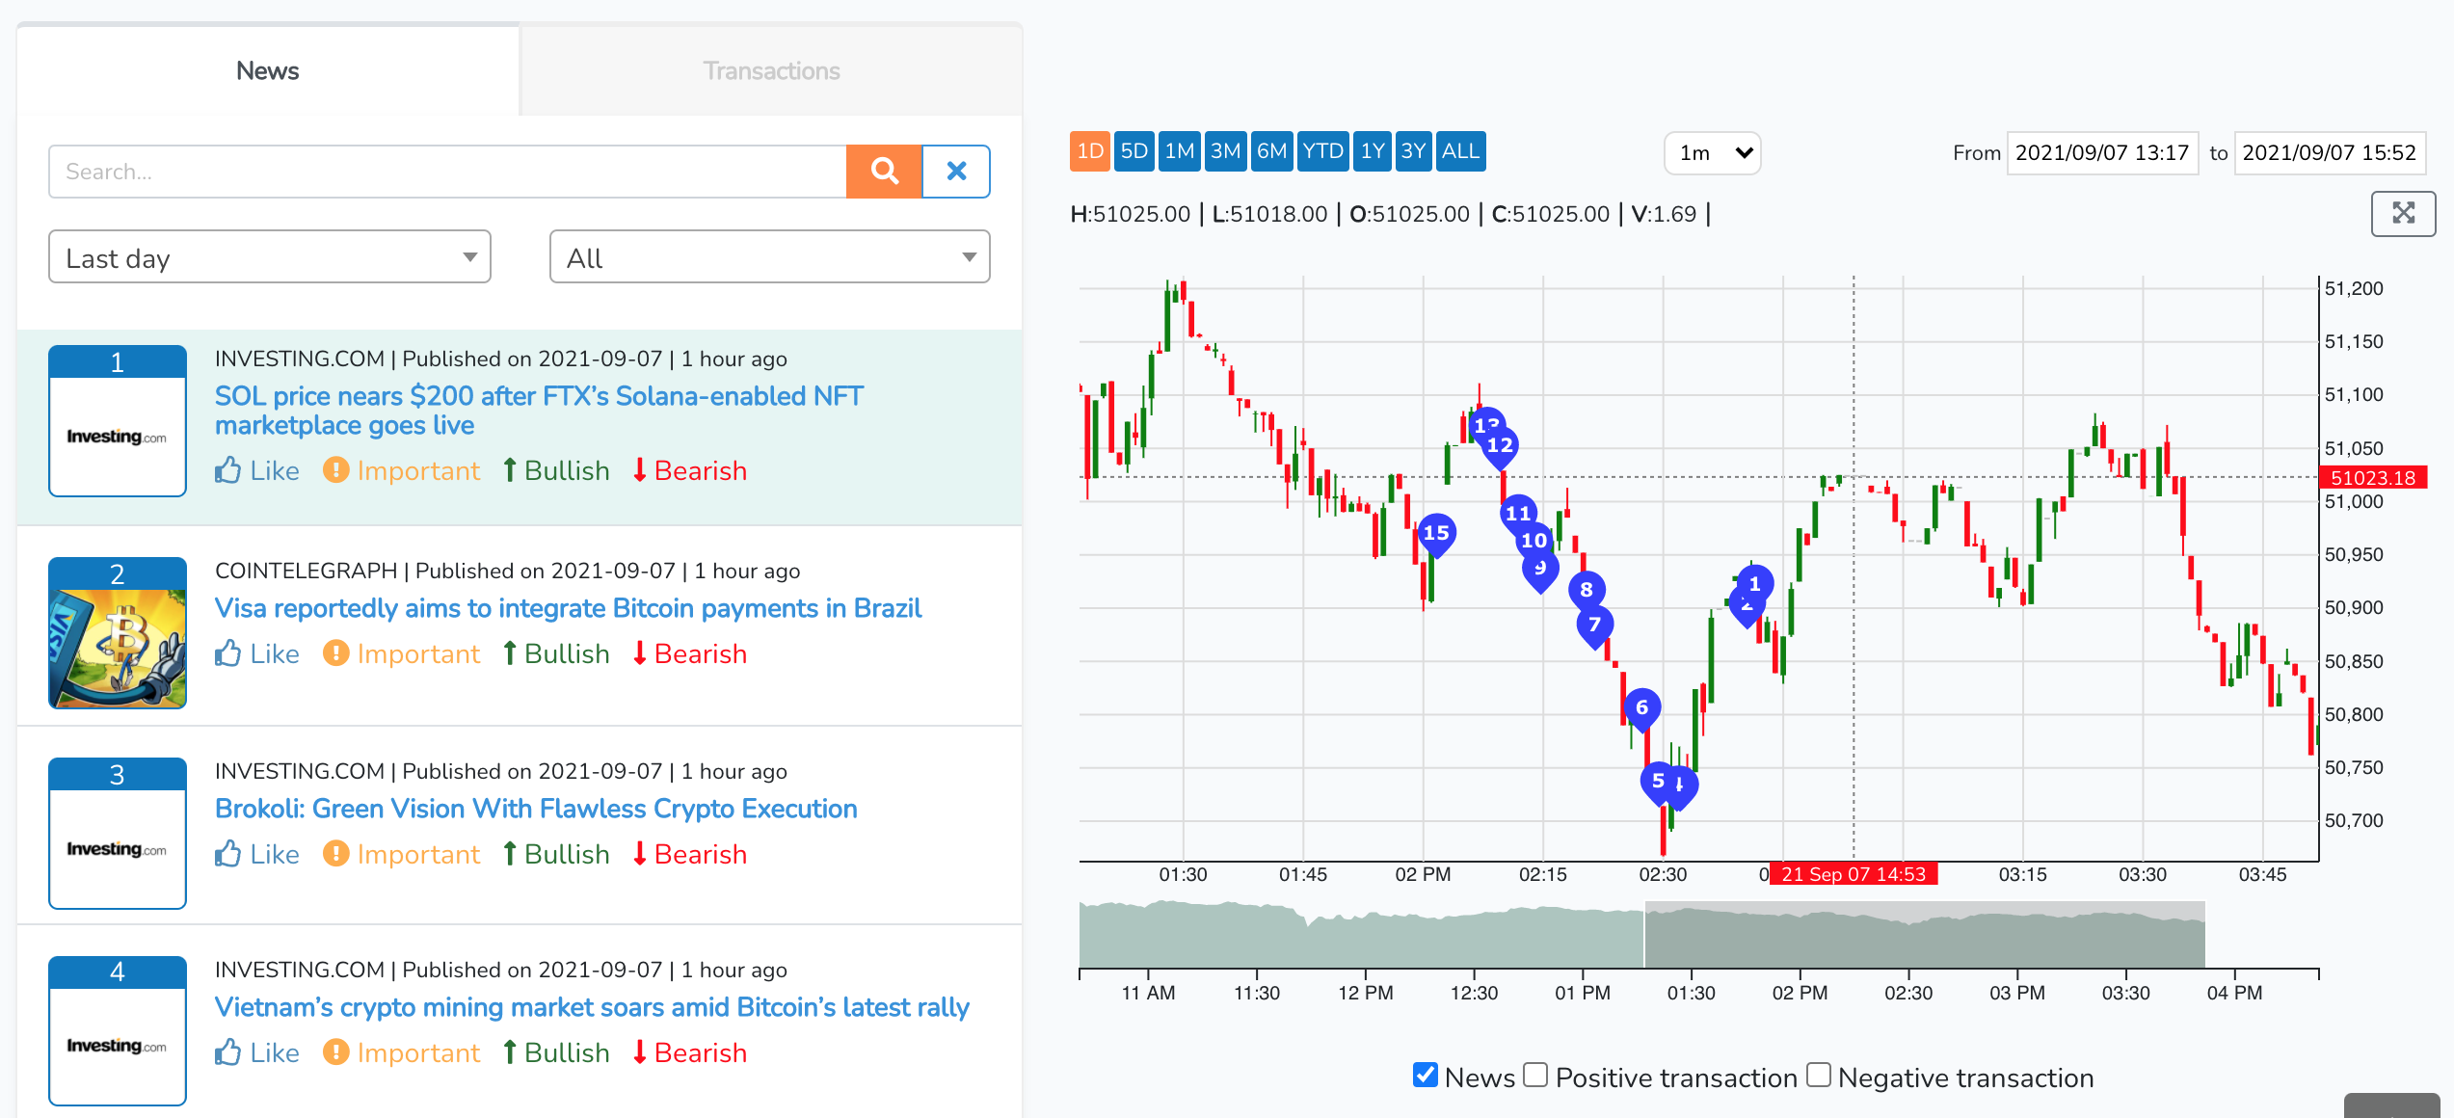Click news marker 15 on chart
The image size is (2454, 1118).
coord(1436,533)
